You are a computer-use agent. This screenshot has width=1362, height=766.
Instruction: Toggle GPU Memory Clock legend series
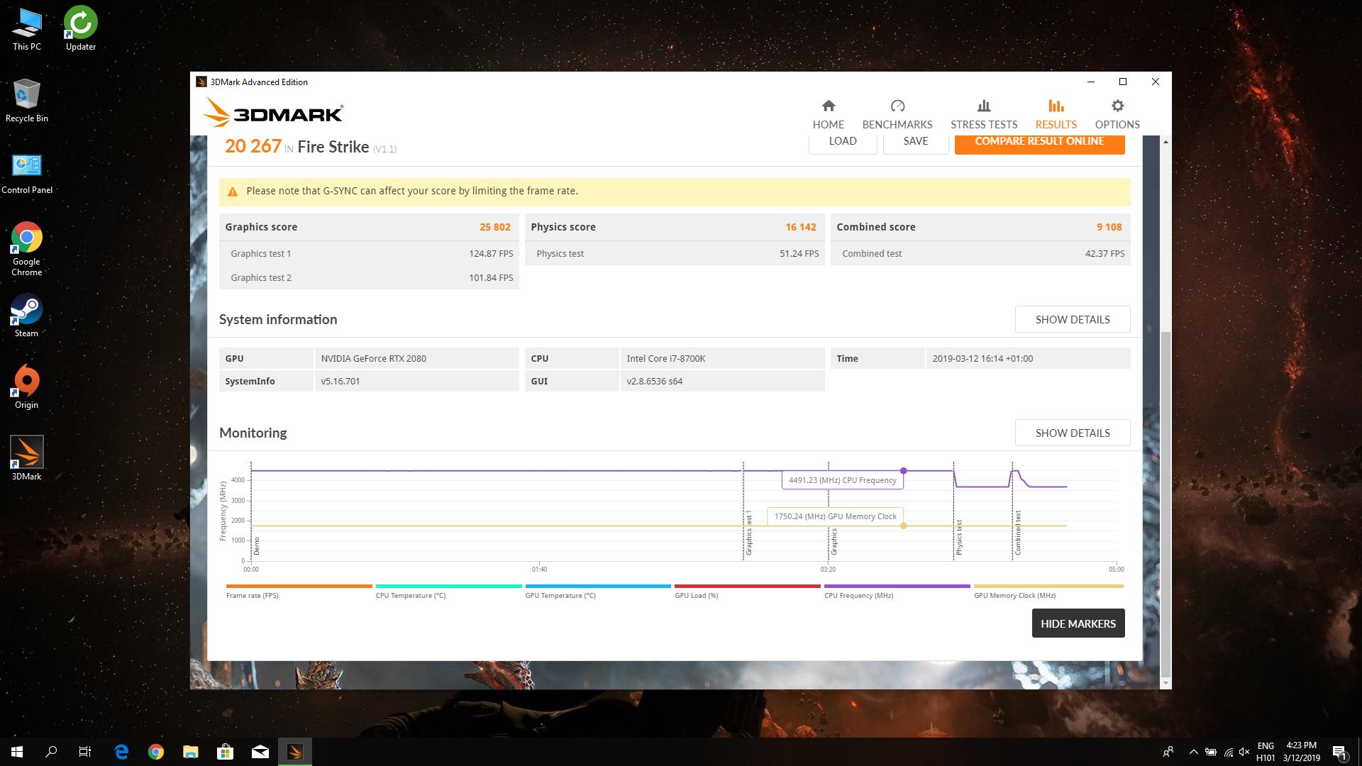click(x=1048, y=592)
